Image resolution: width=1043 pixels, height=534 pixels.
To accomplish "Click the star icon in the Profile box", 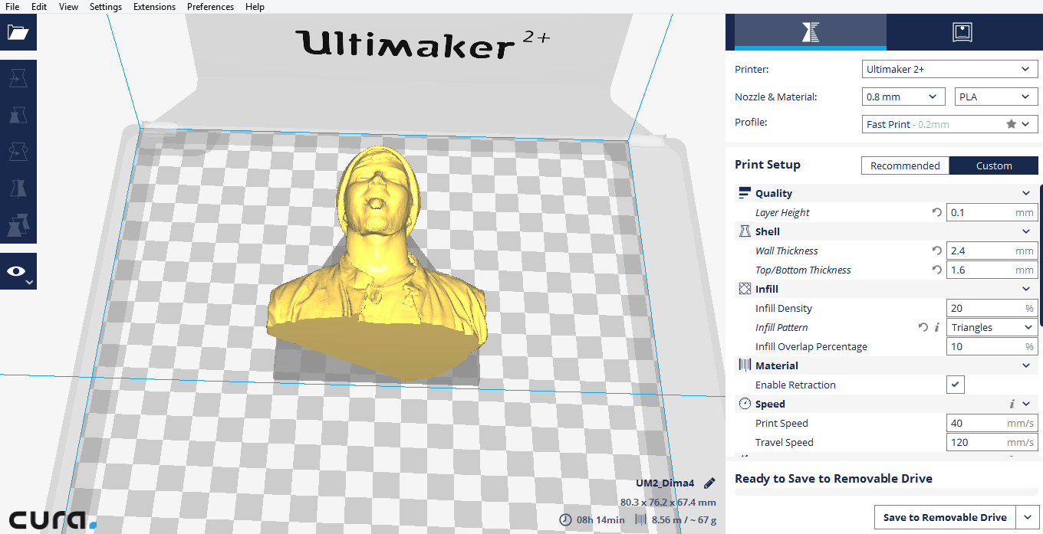I will point(1011,124).
